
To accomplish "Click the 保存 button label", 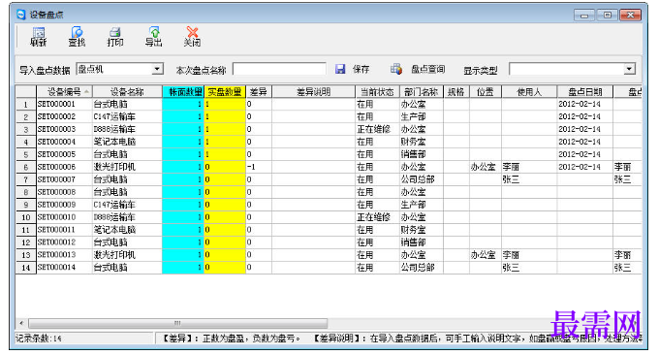I will 361,70.
